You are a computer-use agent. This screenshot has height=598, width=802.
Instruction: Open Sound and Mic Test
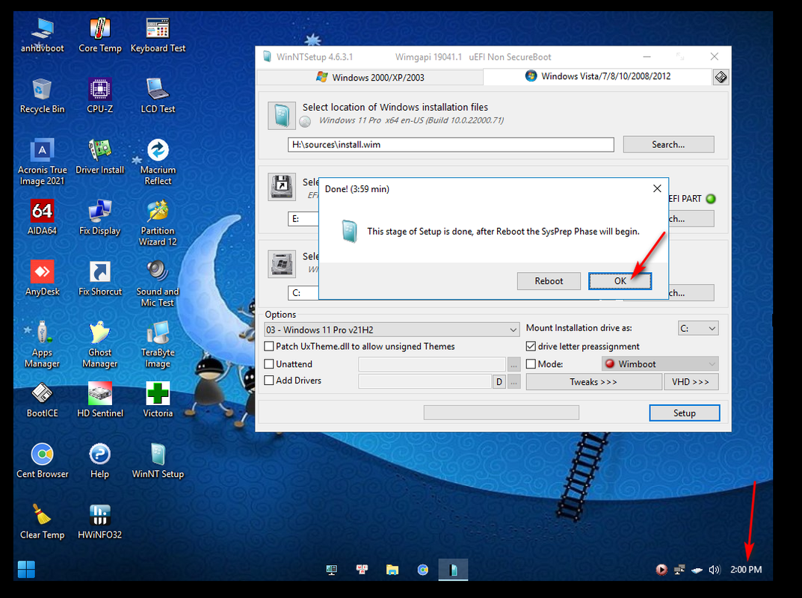tap(158, 283)
